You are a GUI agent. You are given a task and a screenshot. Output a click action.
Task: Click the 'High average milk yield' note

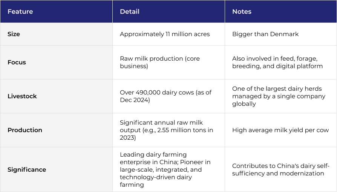coord(280,130)
